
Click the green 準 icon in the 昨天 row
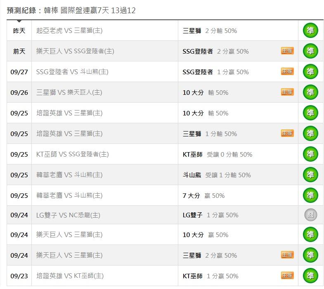coord(310,31)
